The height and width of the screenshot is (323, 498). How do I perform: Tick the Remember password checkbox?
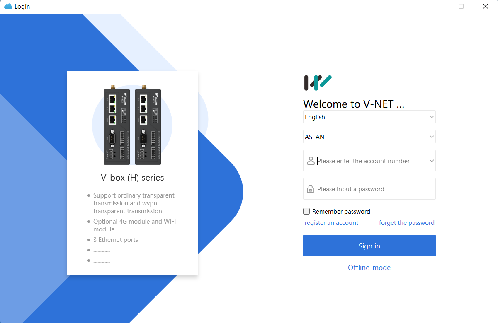click(x=306, y=211)
